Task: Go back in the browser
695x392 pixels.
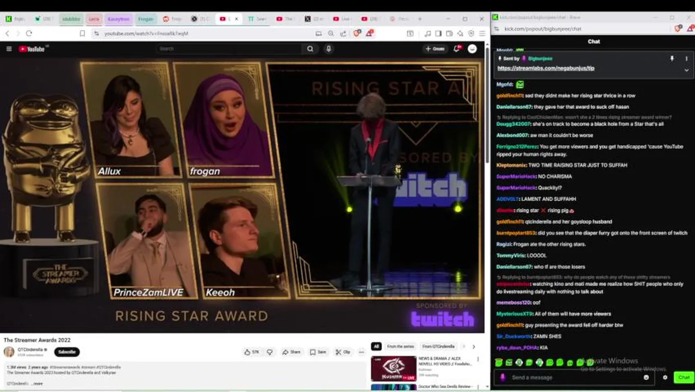Action: (8, 34)
